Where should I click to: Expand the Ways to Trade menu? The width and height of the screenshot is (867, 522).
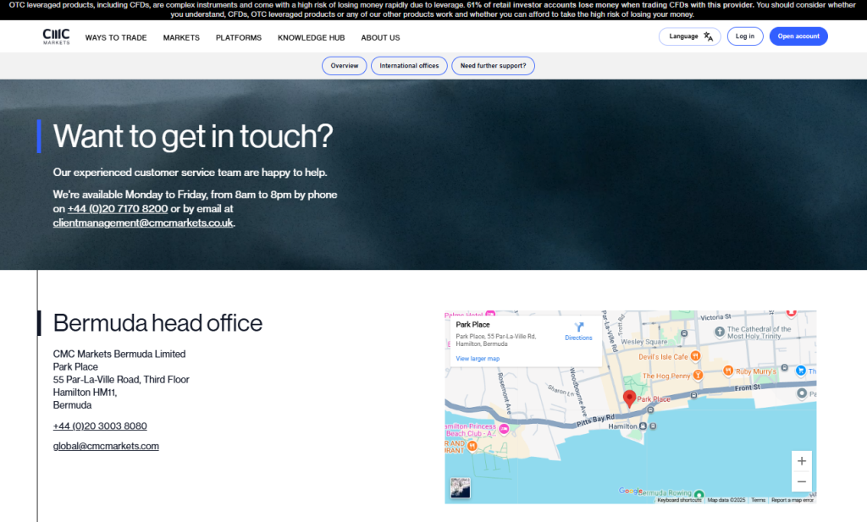coord(116,38)
